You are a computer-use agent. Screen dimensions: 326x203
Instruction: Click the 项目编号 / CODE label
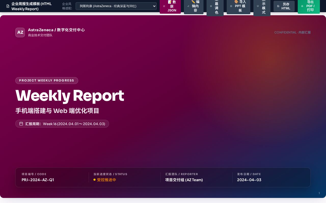pos(34,174)
